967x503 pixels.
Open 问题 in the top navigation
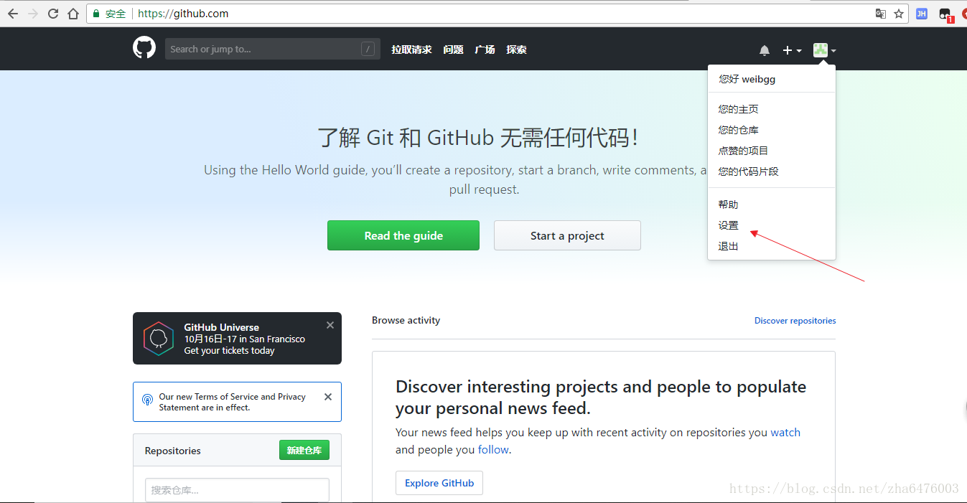453,50
